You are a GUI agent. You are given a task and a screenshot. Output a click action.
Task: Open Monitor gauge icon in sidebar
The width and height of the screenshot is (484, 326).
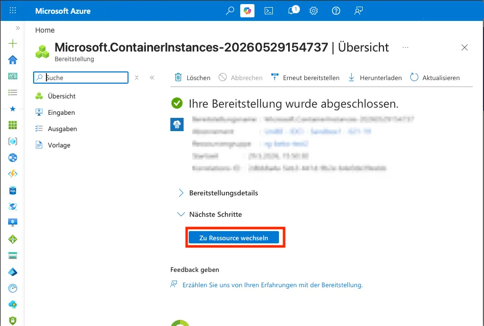[x=13, y=288]
